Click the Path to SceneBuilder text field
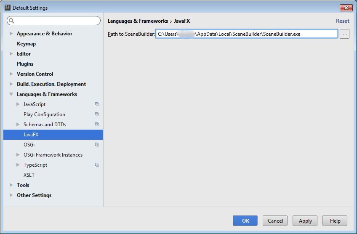This screenshot has height=234, width=357. click(x=247, y=34)
